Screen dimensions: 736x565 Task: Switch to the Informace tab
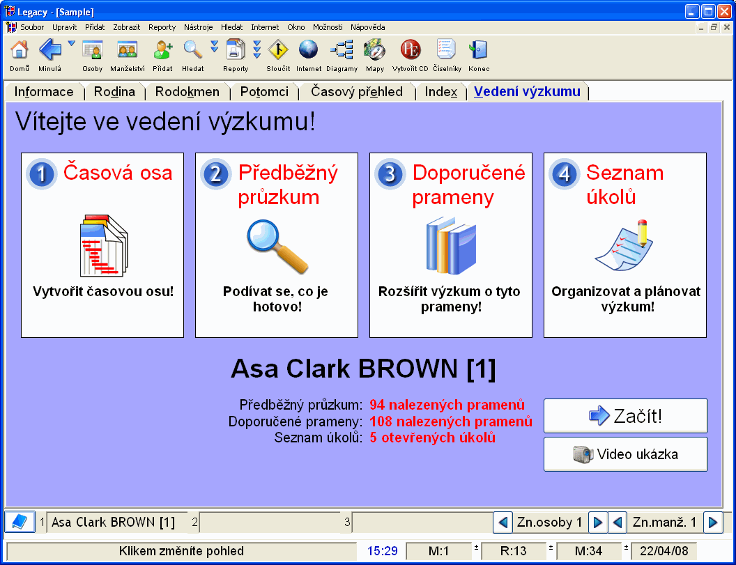coord(44,91)
